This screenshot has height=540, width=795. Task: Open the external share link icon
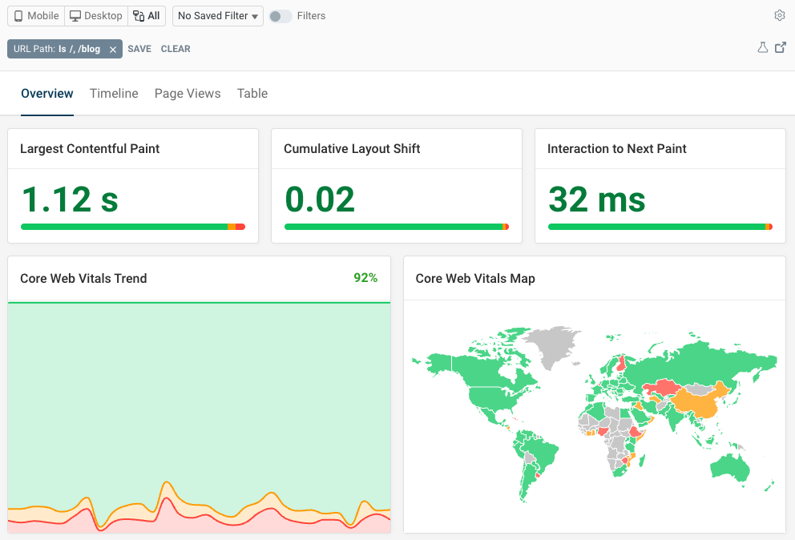tap(781, 48)
